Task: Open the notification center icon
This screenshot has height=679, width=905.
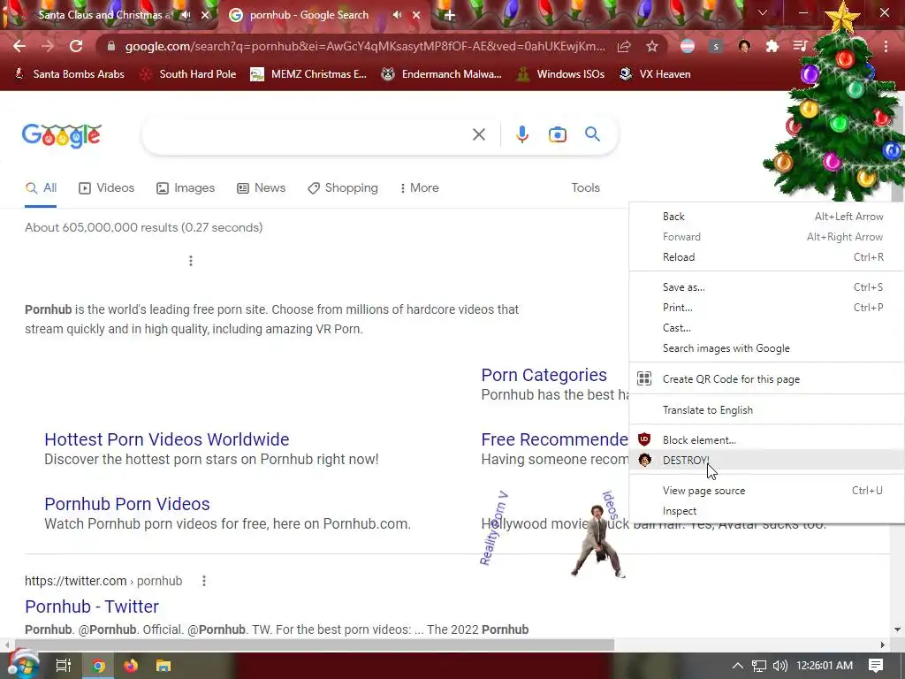Action: 876,666
